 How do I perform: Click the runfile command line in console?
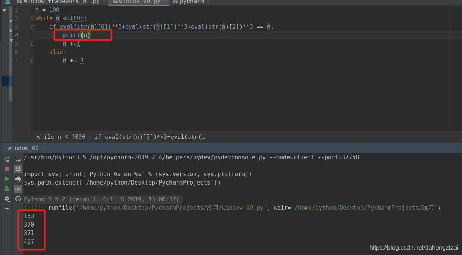[x=244, y=208]
